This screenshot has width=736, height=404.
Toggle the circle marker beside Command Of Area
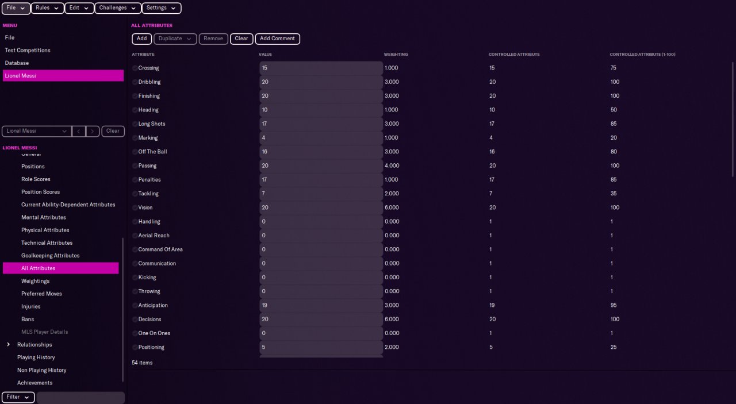(x=135, y=249)
